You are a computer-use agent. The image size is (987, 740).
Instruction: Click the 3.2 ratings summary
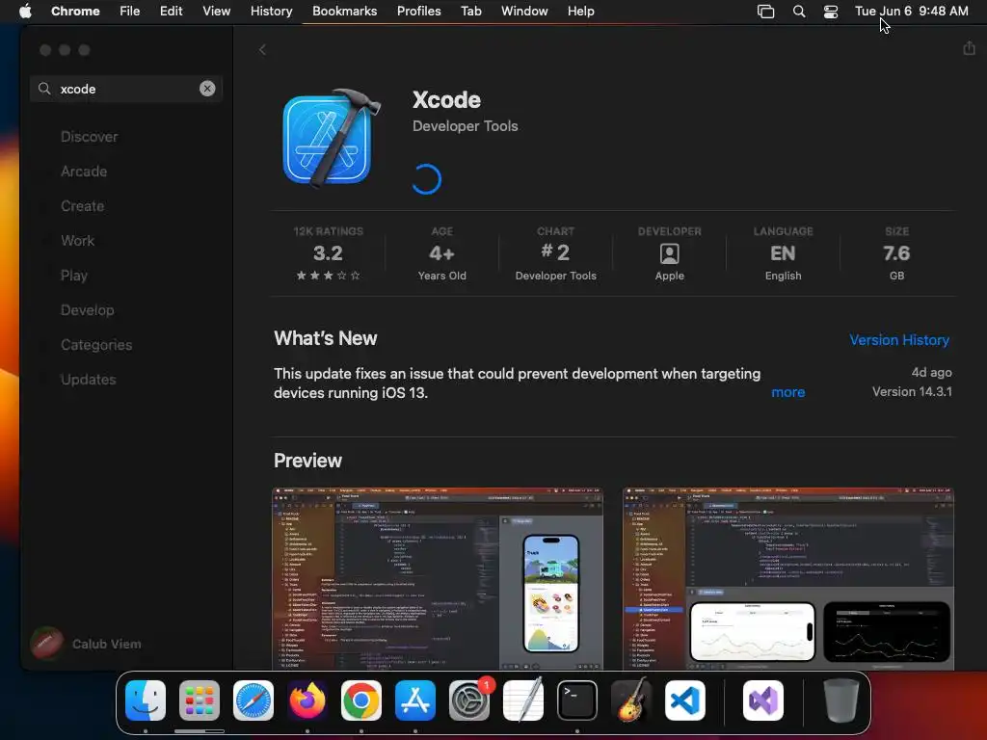tap(328, 254)
